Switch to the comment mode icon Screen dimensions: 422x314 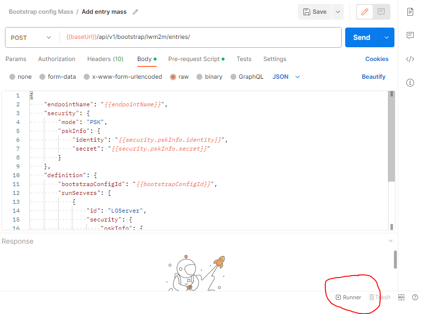(381, 12)
